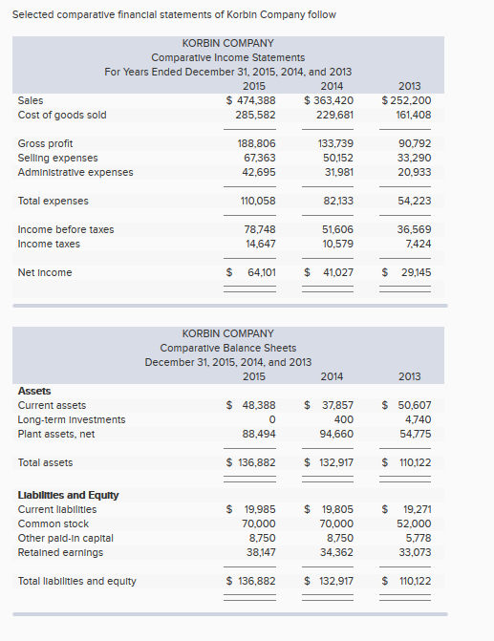Click administrative expenses value 31,981

point(339,172)
